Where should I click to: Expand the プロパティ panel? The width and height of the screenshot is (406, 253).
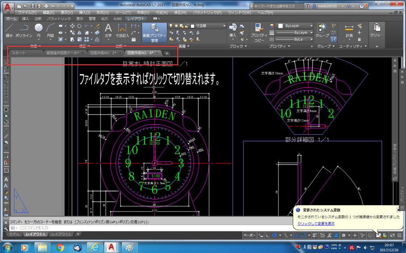tap(279, 46)
